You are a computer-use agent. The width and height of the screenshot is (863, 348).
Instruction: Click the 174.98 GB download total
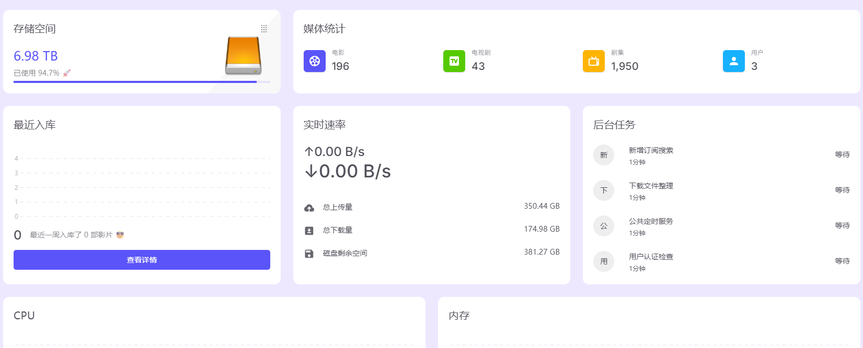pyautogui.click(x=542, y=229)
